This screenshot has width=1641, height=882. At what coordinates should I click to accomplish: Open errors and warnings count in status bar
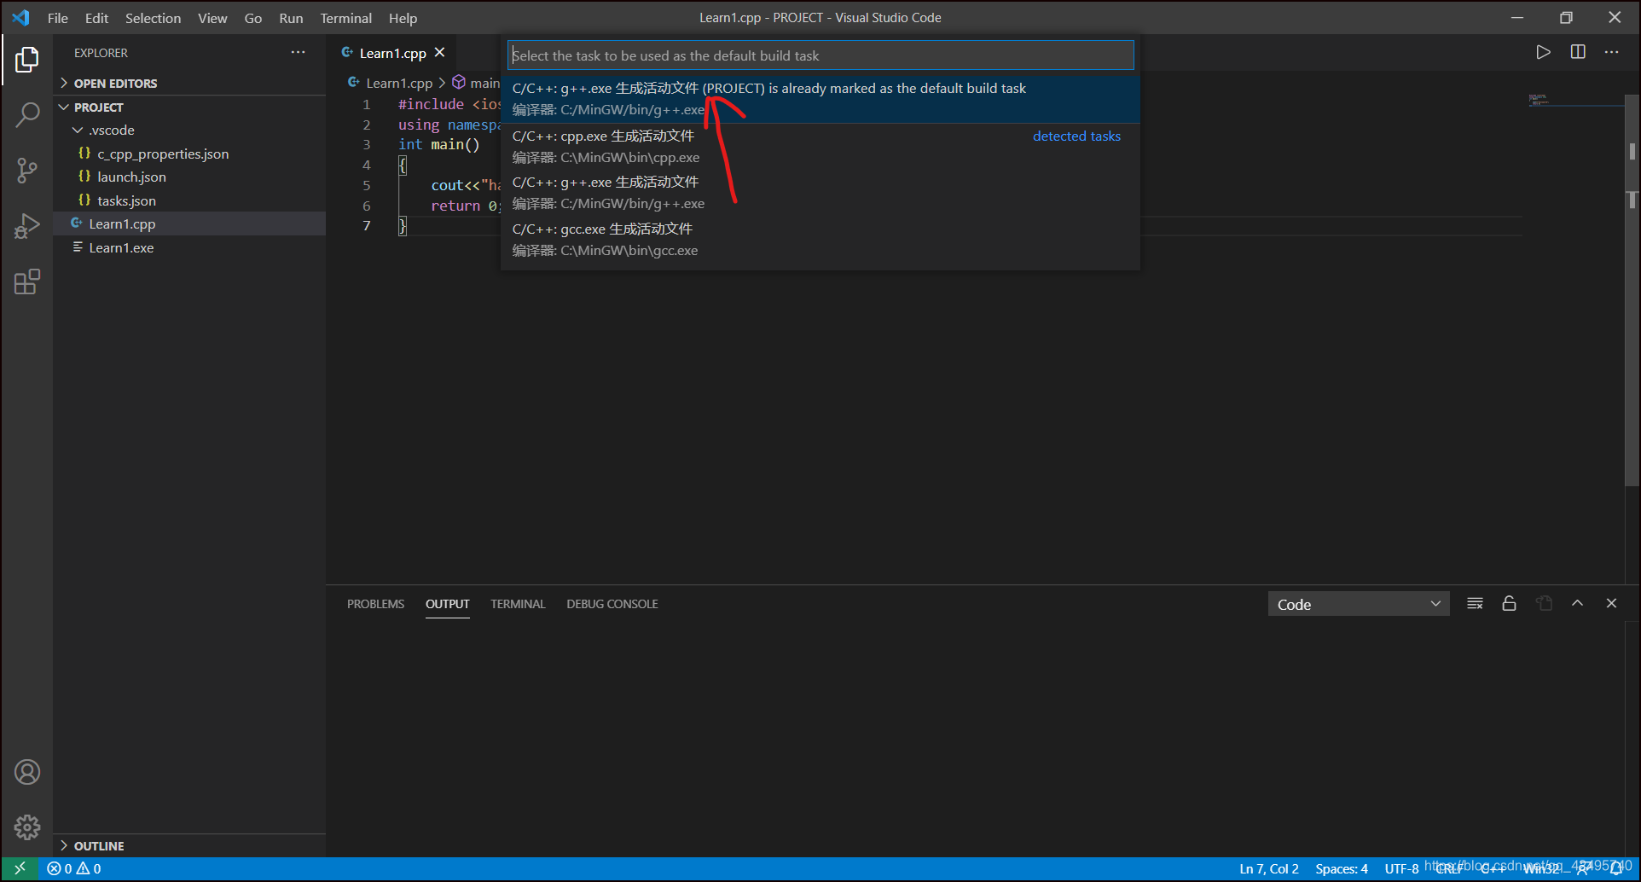click(x=74, y=868)
